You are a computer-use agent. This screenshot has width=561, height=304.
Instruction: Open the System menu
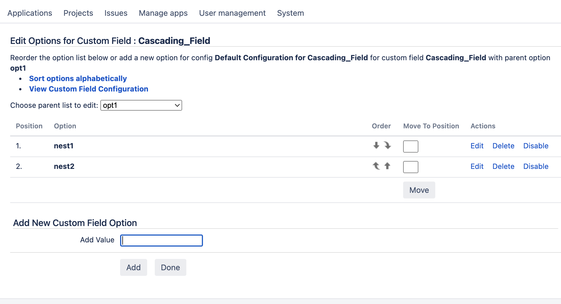290,13
